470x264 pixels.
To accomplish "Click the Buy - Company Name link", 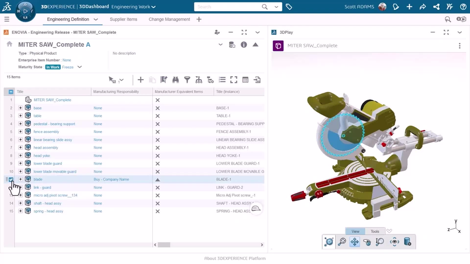I will [111, 179].
